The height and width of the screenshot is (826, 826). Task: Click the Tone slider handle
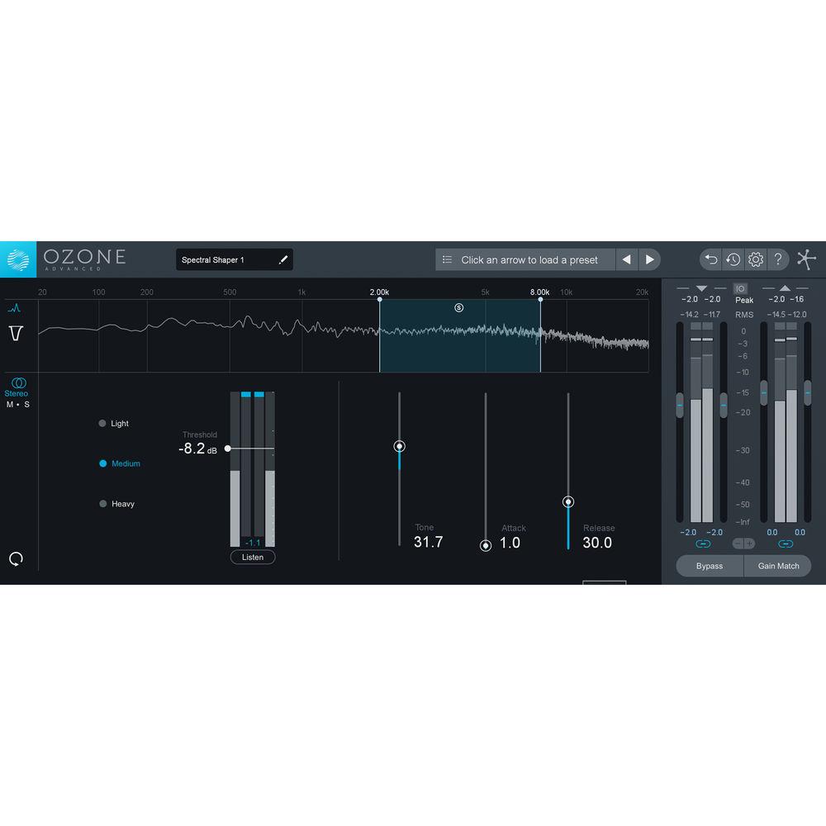pyautogui.click(x=400, y=445)
